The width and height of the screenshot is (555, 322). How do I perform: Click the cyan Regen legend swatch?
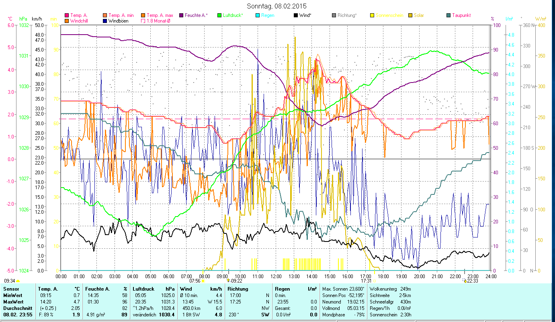pyautogui.click(x=258, y=15)
